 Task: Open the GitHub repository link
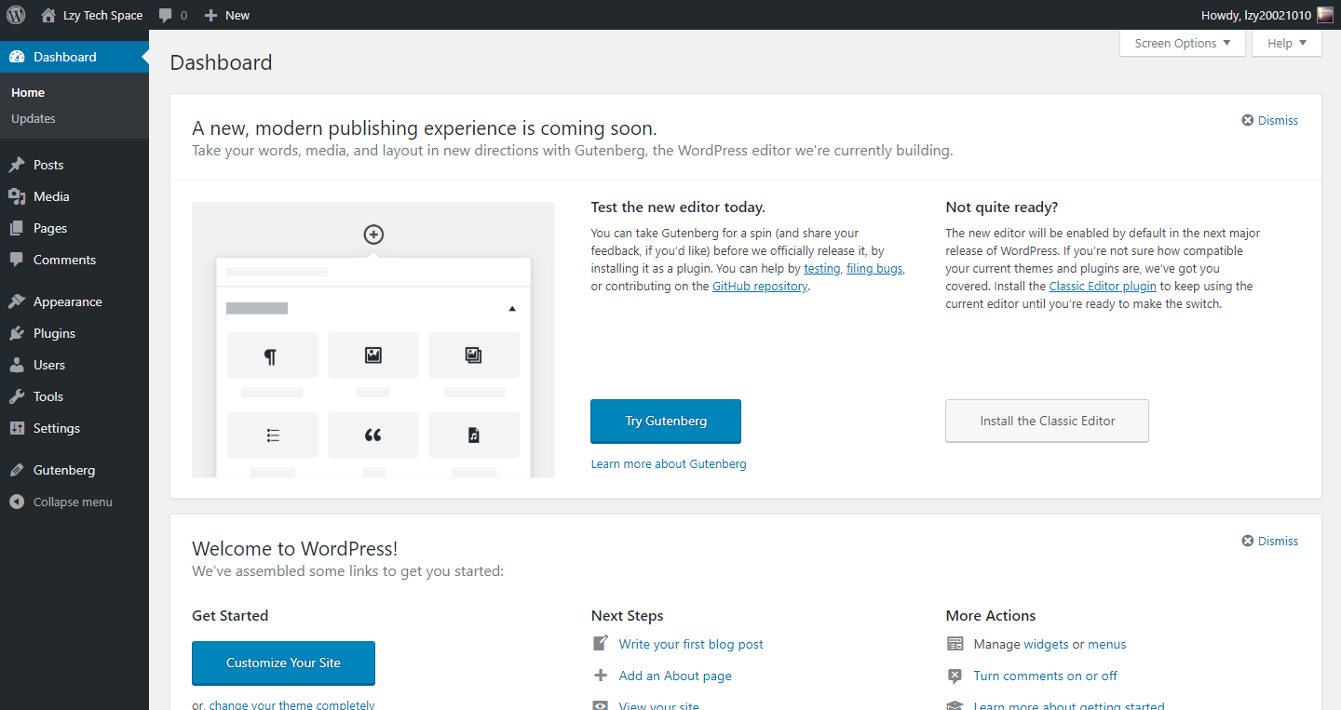[x=760, y=286]
